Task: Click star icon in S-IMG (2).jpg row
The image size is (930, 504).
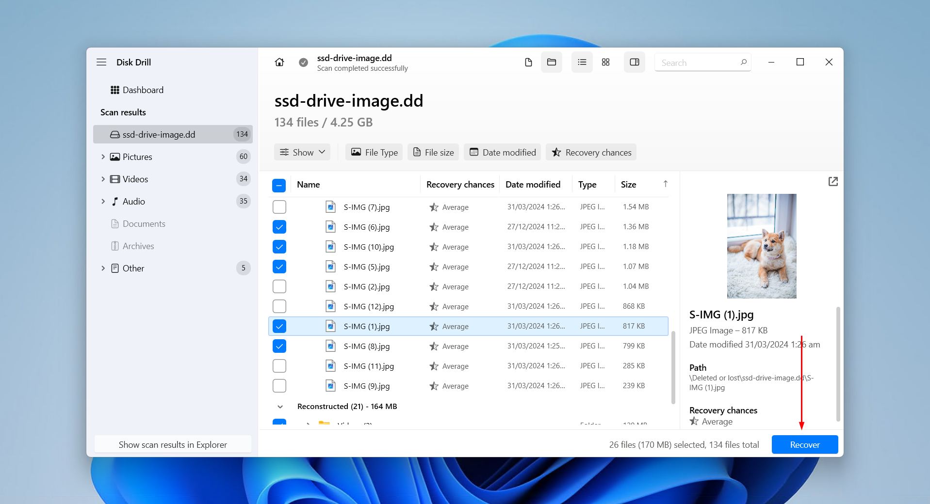Action: point(434,287)
